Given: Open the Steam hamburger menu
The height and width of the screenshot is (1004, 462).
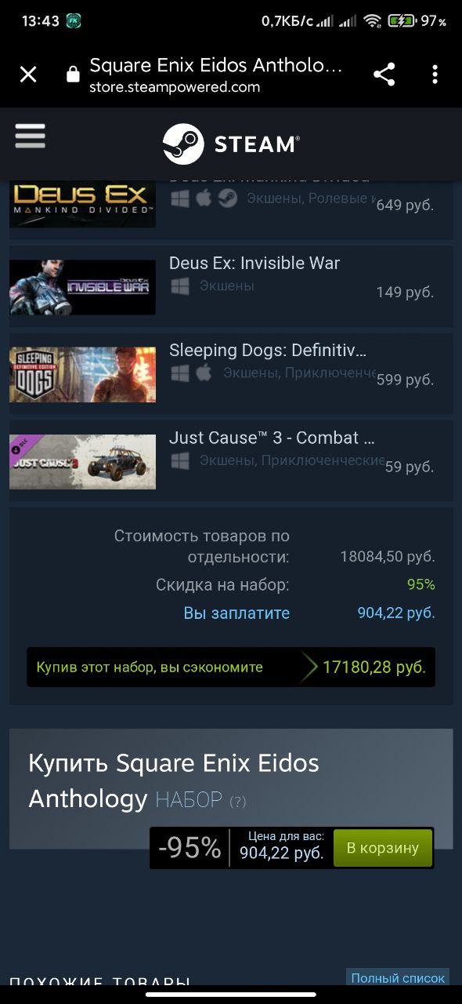Looking at the screenshot, I should point(30,137).
